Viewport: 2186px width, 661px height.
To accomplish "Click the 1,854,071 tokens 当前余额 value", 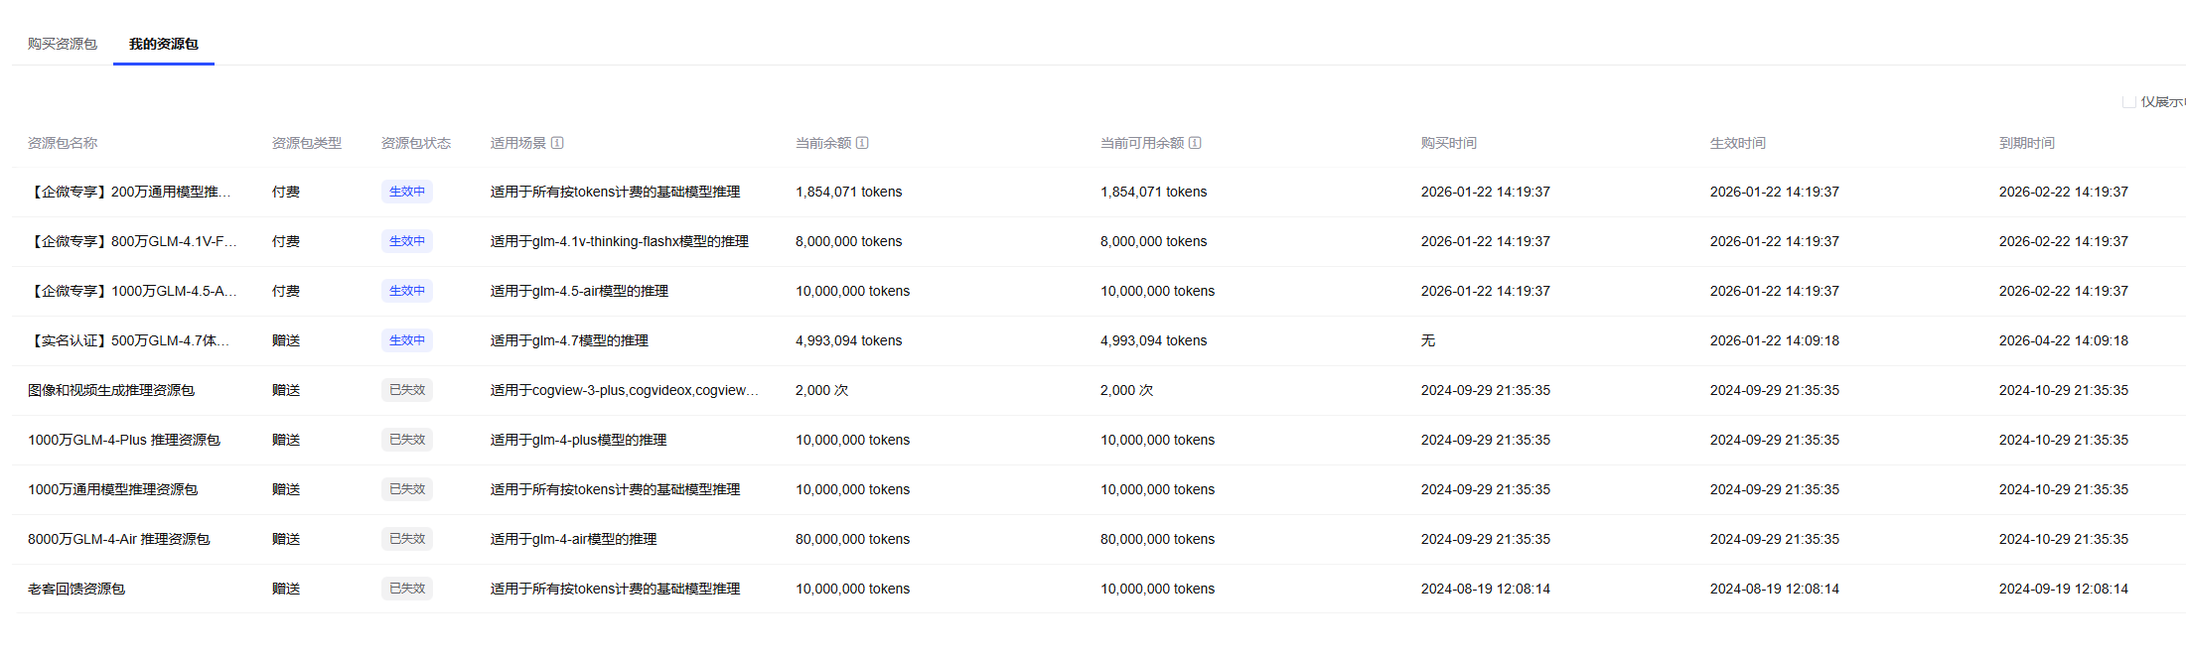I will (849, 192).
